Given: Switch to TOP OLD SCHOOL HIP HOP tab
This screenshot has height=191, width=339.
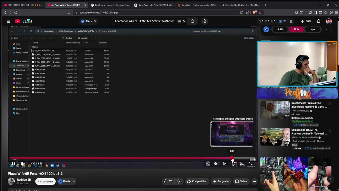Looking at the screenshot, I should tap(23, 5).
